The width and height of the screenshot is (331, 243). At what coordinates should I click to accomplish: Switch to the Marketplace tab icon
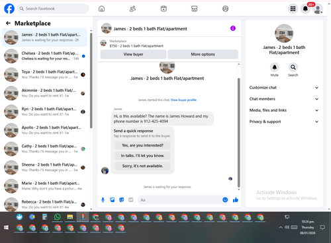pyautogui.click(x=195, y=9)
